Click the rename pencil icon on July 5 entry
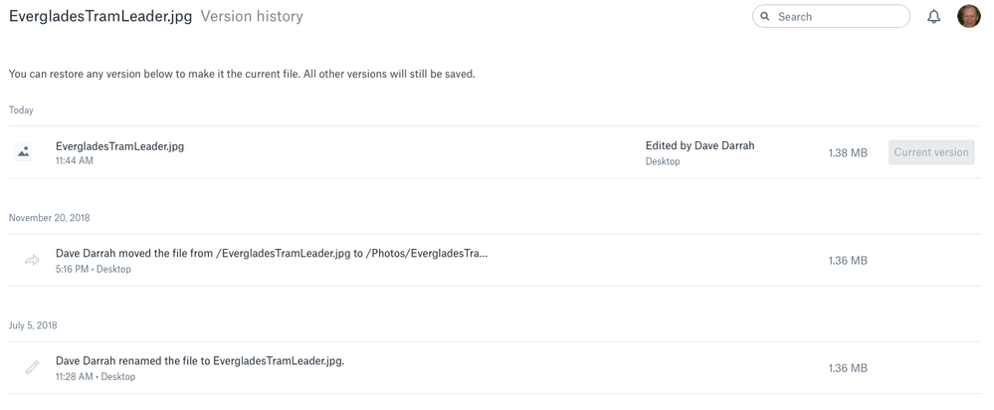 coord(32,368)
